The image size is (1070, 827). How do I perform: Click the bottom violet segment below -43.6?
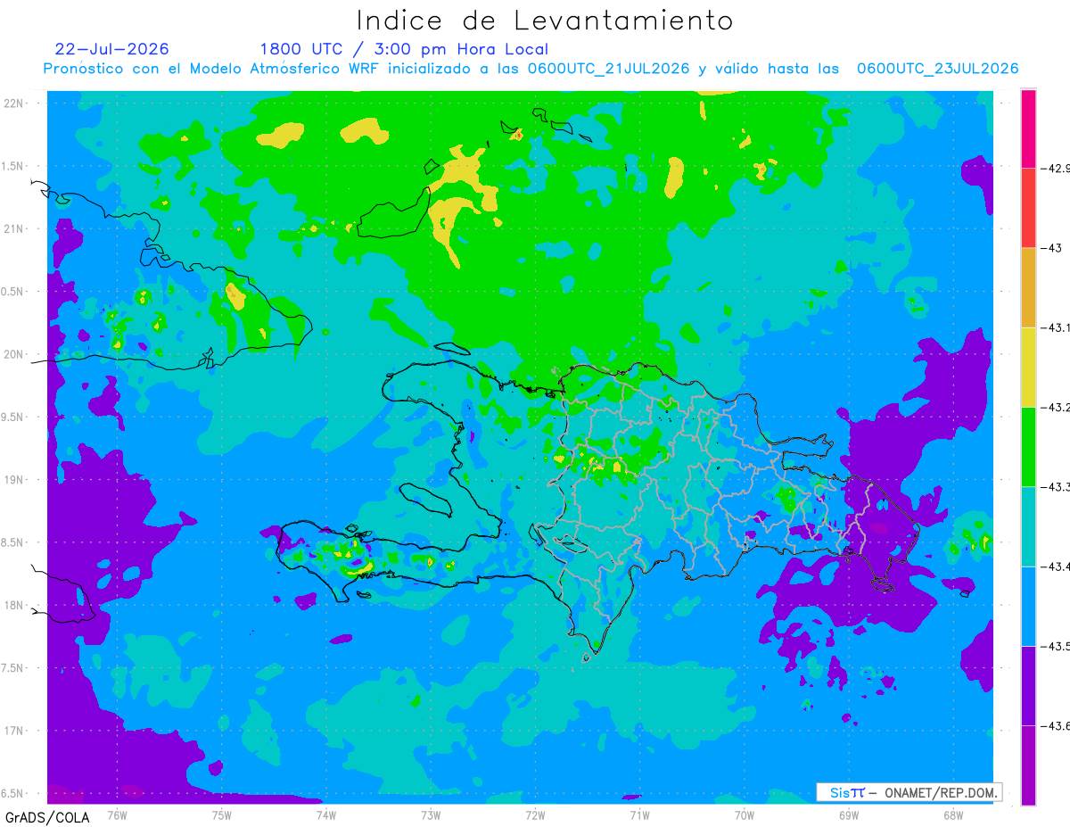tap(1028, 765)
